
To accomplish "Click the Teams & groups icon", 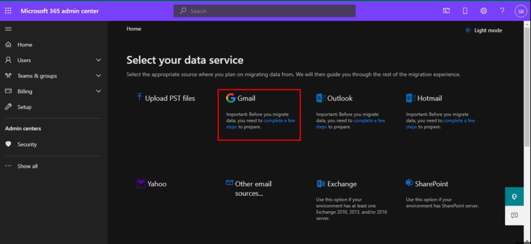I will 8,76.
